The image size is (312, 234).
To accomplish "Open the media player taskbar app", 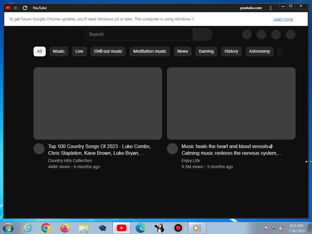I will pyautogui.click(x=197, y=228).
